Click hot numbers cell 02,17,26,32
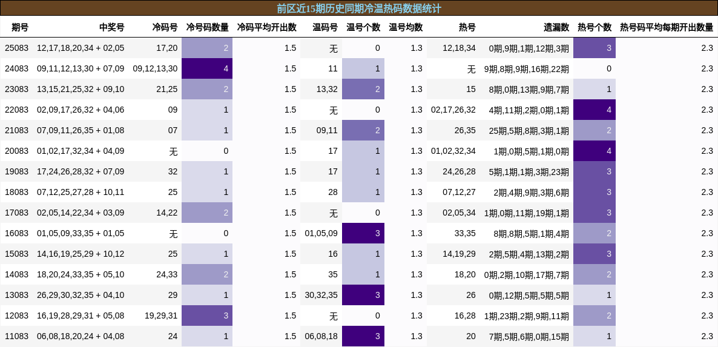The image size is (718, 347). click(453, 110)
